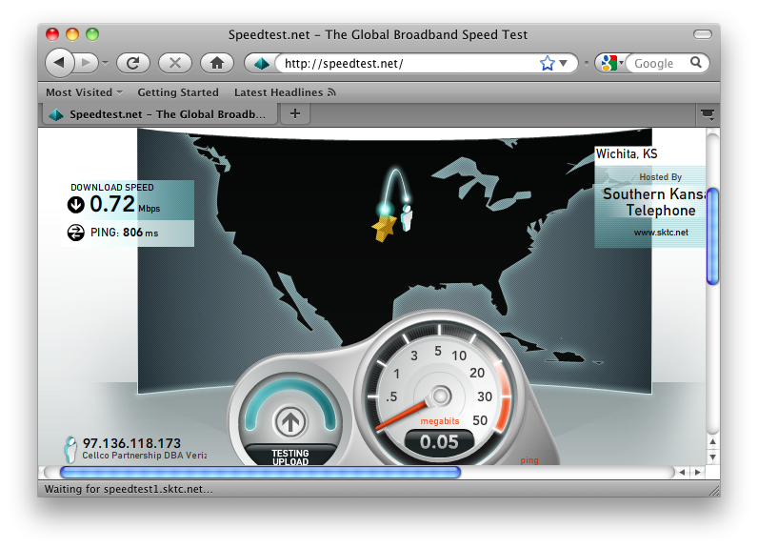Close the window with red button

(52, 34)
